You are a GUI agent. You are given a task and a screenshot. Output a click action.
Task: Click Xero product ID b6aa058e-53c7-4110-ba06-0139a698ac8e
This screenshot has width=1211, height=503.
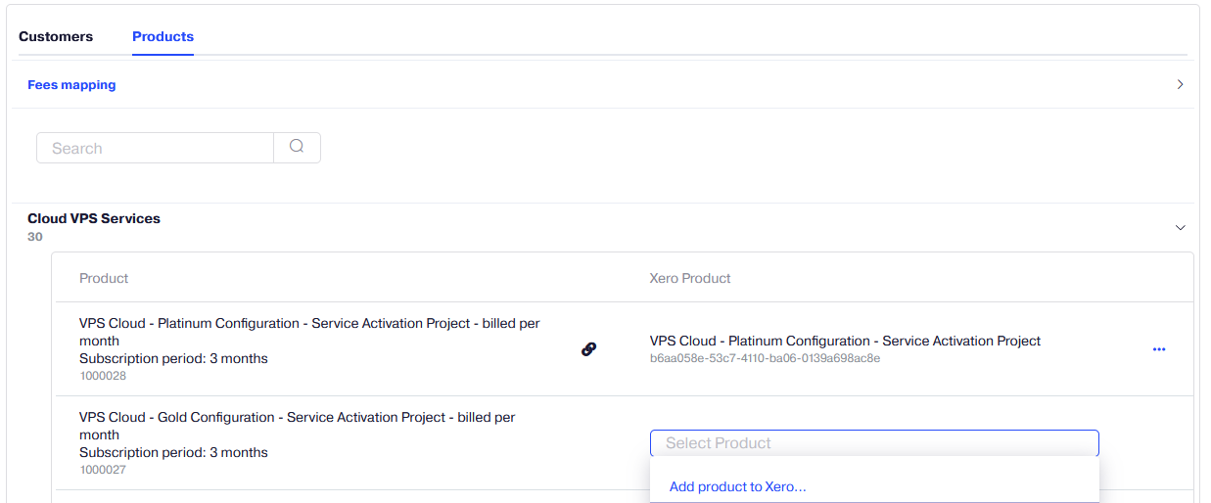765,358
